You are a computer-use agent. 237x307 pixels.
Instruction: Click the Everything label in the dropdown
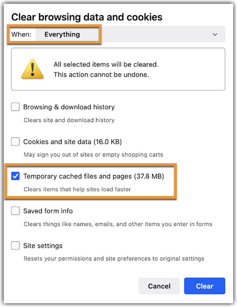click(62, 34)
